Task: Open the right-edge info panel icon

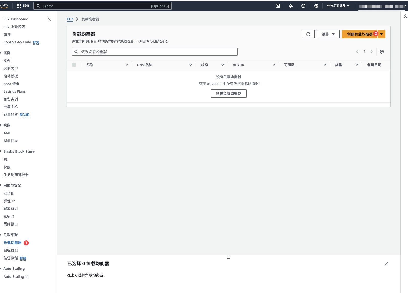Action: 405,16
